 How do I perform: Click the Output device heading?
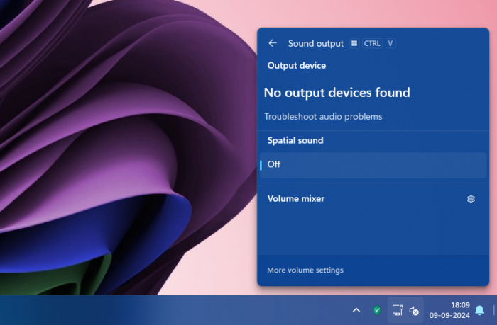(296, 65)
